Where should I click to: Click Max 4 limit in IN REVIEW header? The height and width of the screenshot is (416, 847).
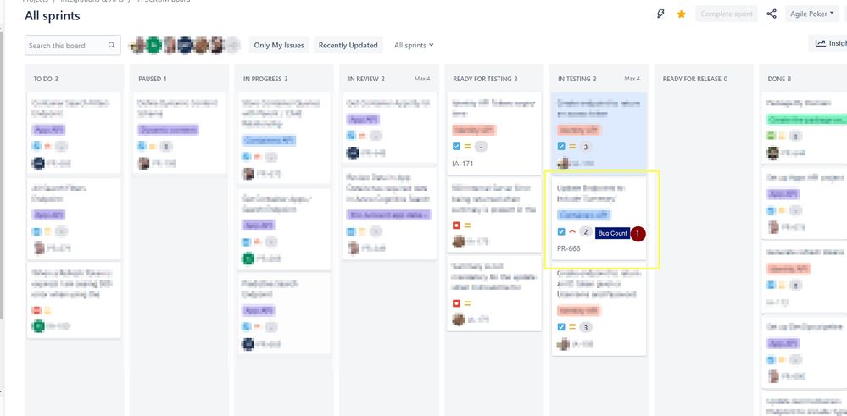tap(422, 79)
